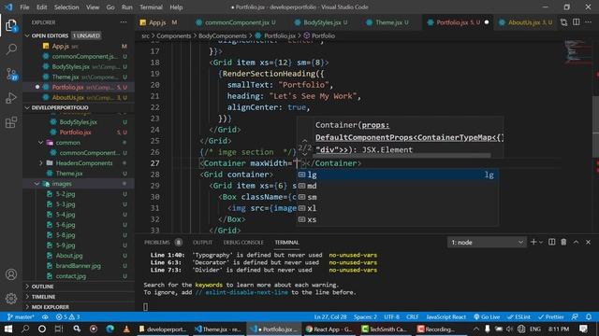Open contact.jpg in explorer
Viewport: 599px width, 336px height.
click(71, 276)
